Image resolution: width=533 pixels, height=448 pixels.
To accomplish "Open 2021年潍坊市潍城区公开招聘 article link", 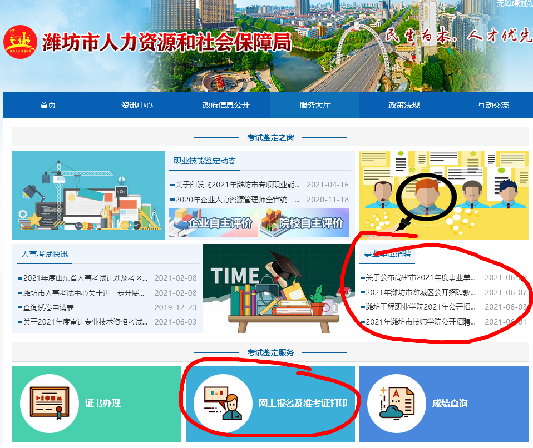I will pyautogui.click(x=421, y=292).
